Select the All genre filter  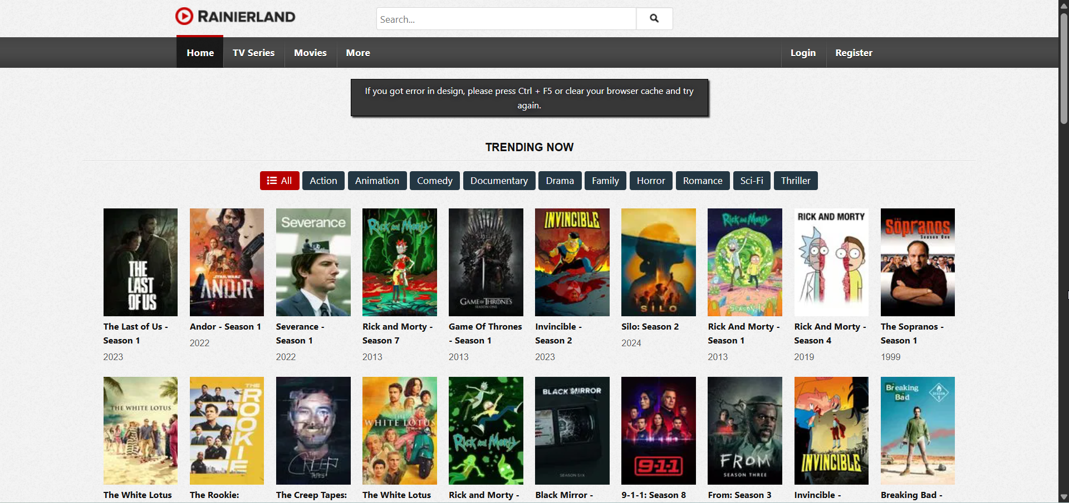pyautogui.click(x=279, y=181)
